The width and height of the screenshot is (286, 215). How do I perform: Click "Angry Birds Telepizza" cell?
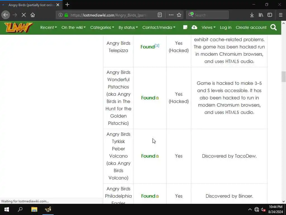point(118,47)
